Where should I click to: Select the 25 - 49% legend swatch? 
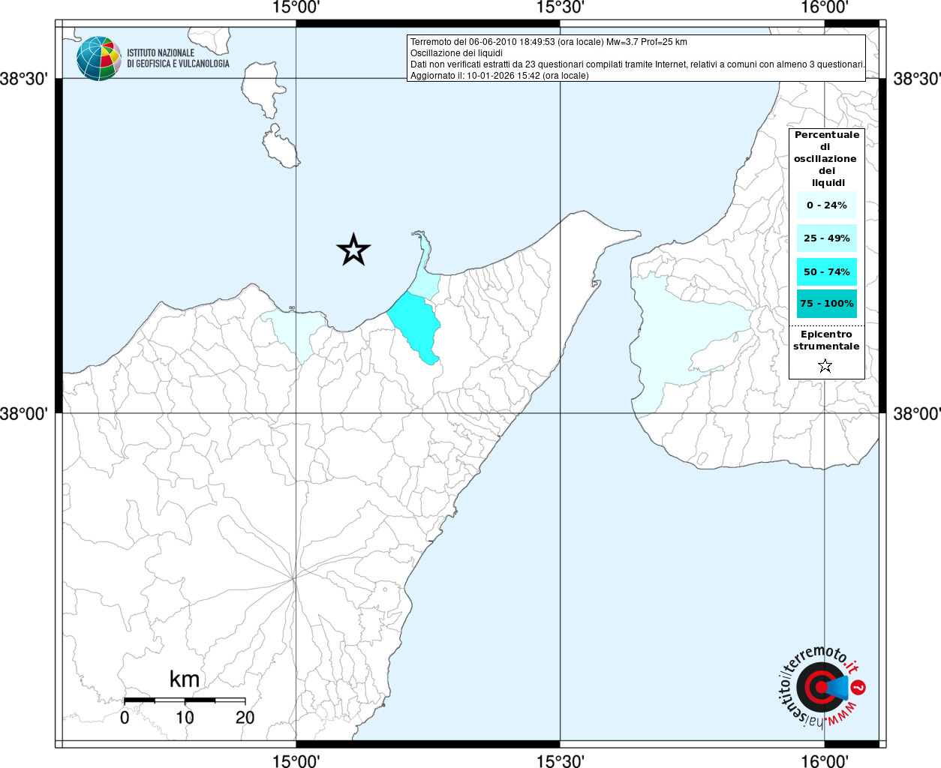(827, 238)
